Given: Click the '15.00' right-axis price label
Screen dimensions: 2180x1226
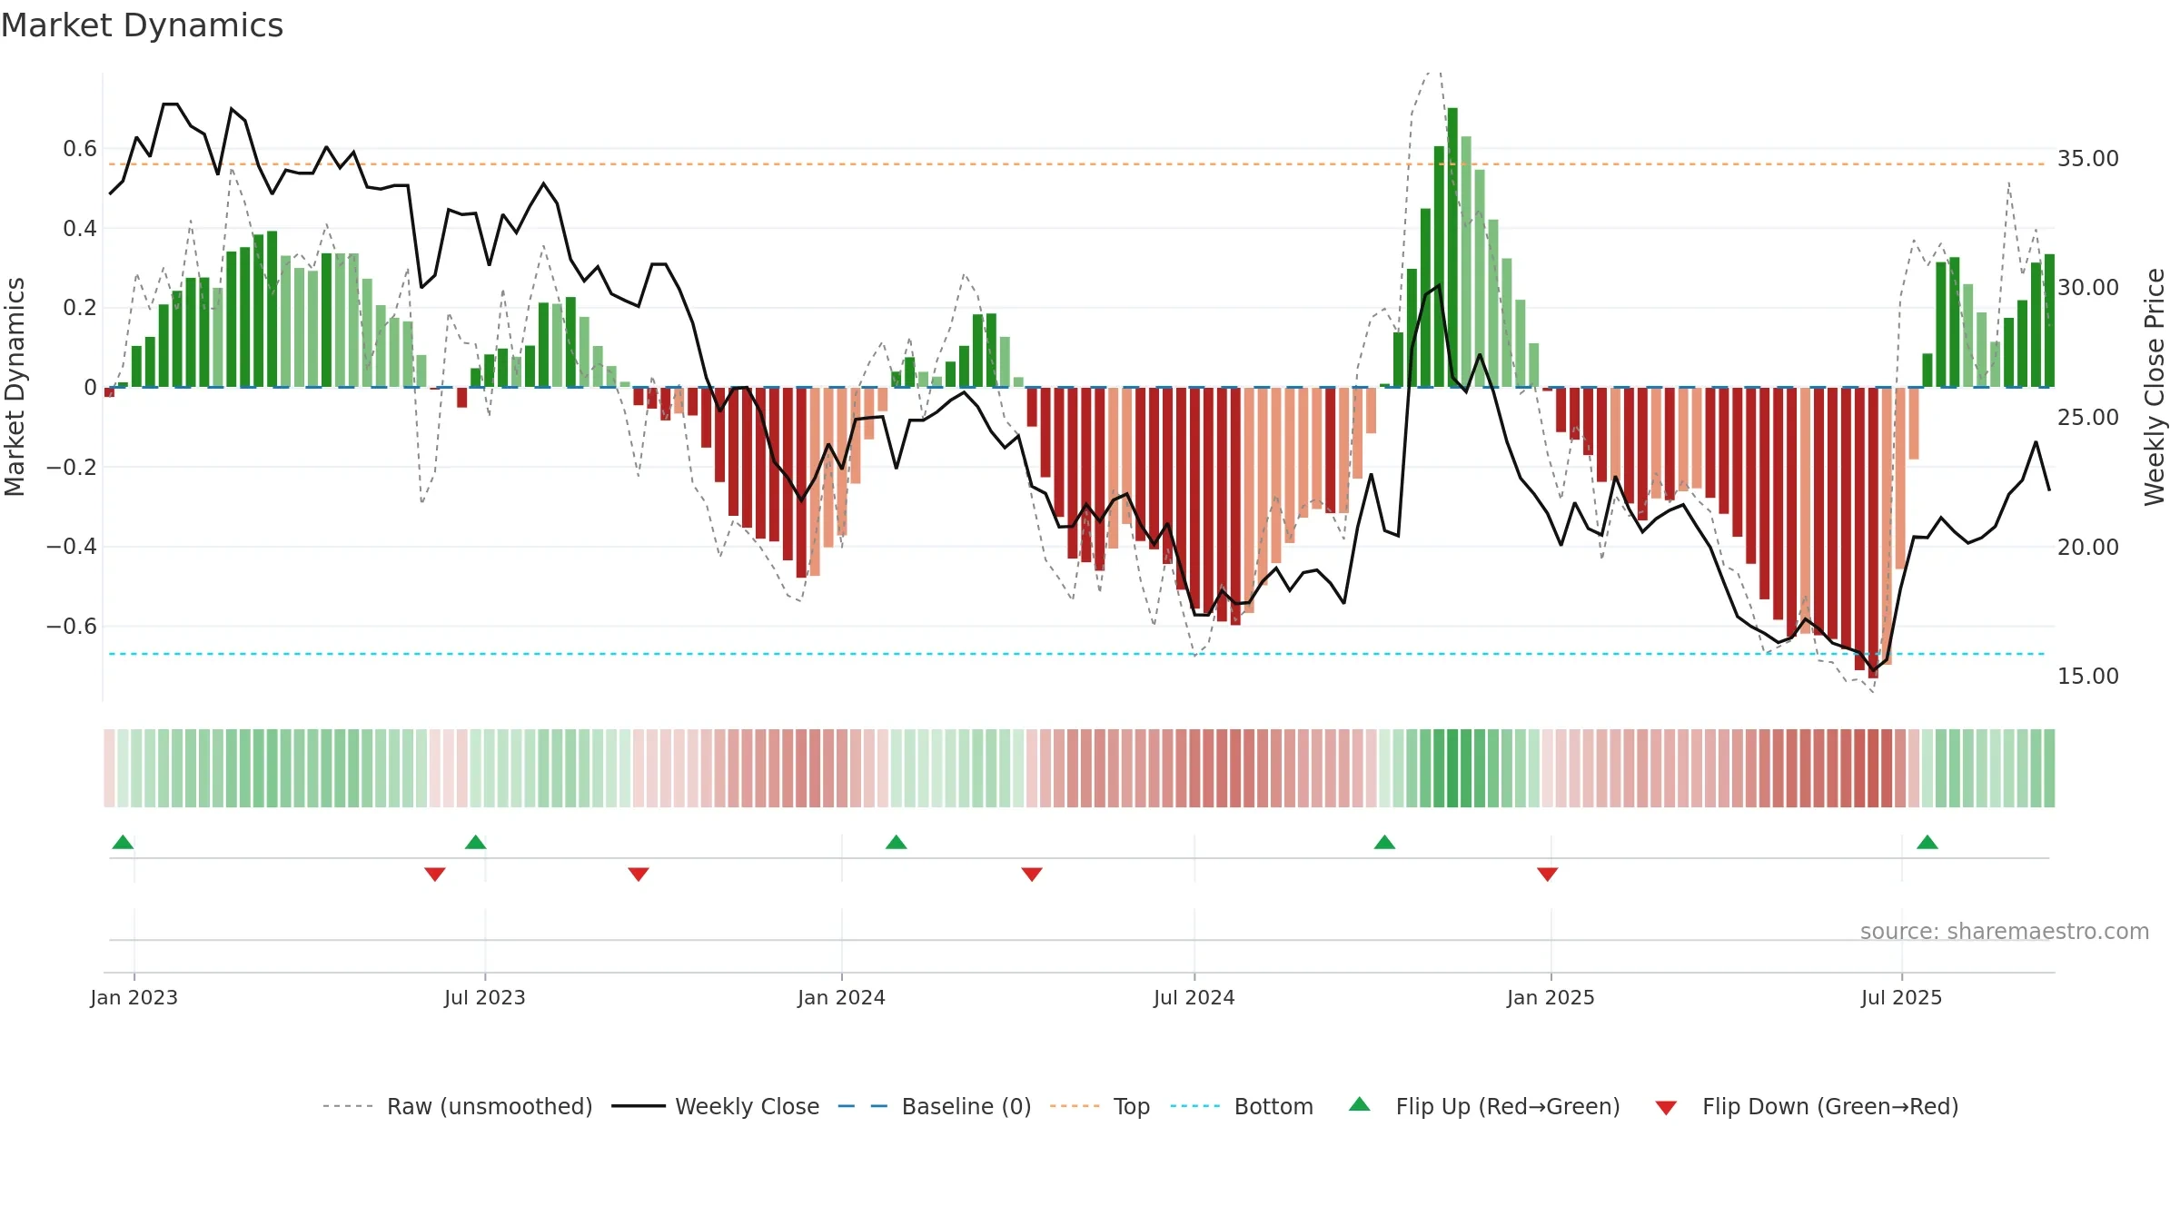Looking at the screenshot, I should (x=2088, y=677).
